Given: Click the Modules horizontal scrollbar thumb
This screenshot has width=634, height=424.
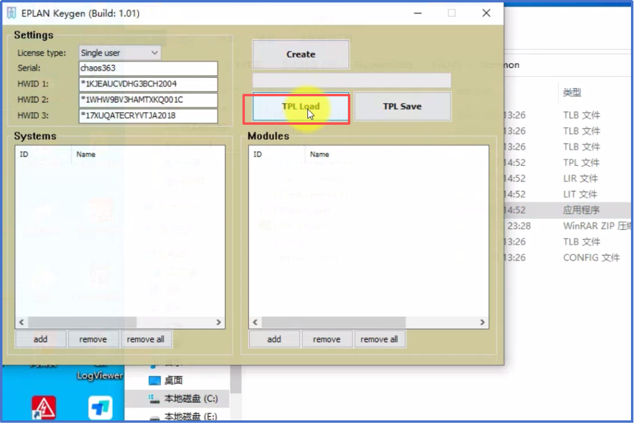Looking at the screenshot, I should 333,322.
